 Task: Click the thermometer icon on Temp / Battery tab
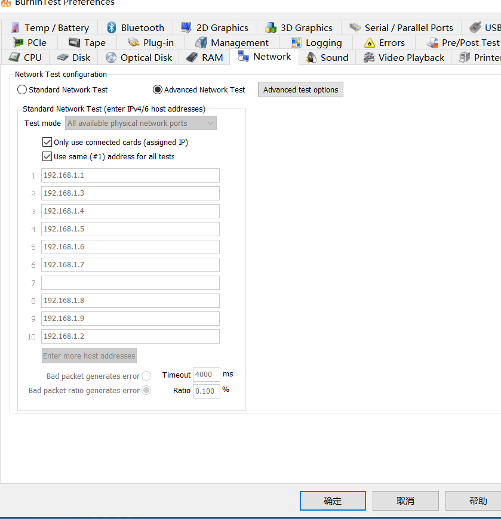[x=15, y=27]
